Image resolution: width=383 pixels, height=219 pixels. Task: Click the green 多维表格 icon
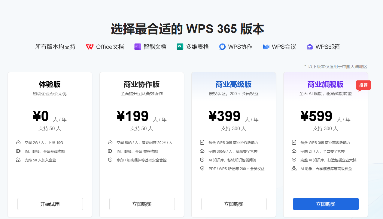click(x=180, y=47)
